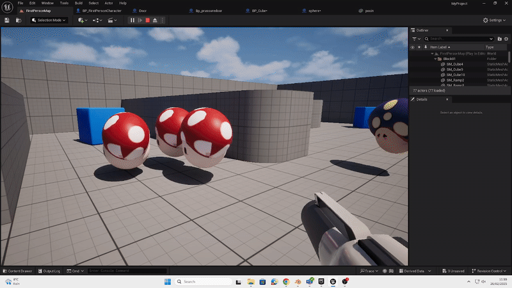
Task: Open the Edit menu
Action: (33, 3)
